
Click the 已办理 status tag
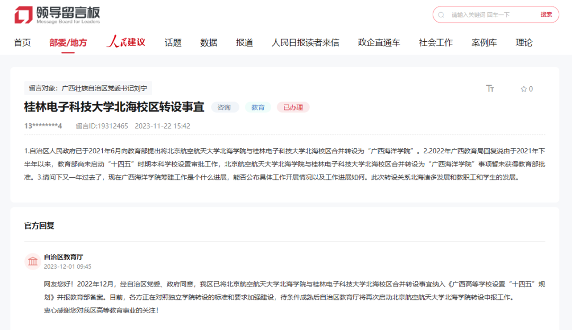[293, 107]
